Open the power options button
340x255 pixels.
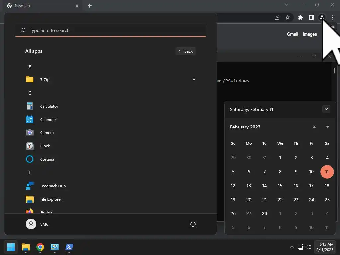click(193, 224)
